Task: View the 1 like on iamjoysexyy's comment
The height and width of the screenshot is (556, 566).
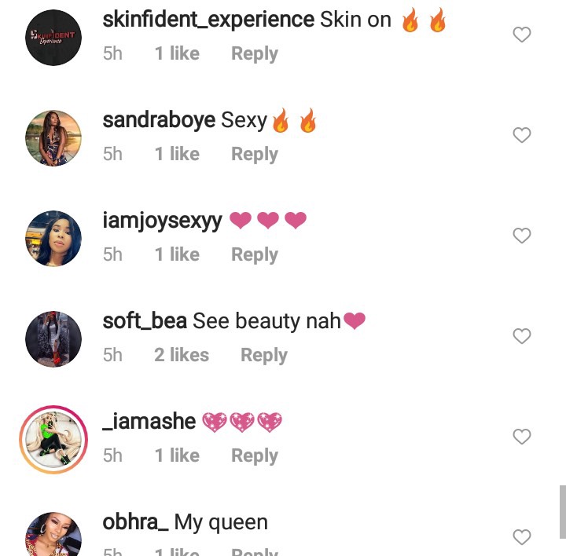Action: click(177, 254)
